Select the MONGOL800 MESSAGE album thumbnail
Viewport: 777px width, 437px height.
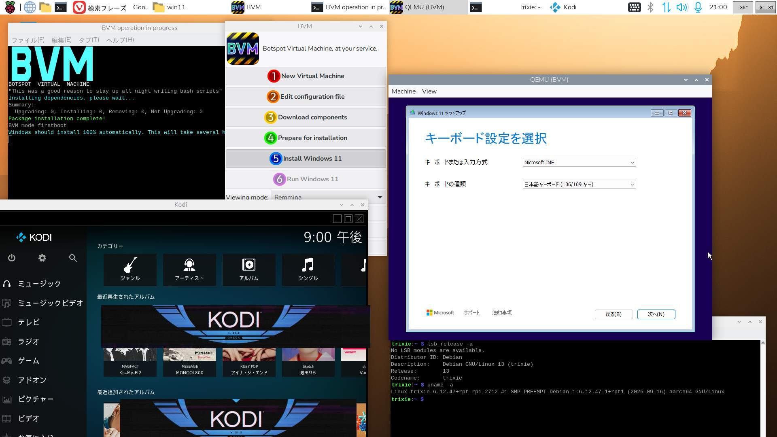(189, 361)
